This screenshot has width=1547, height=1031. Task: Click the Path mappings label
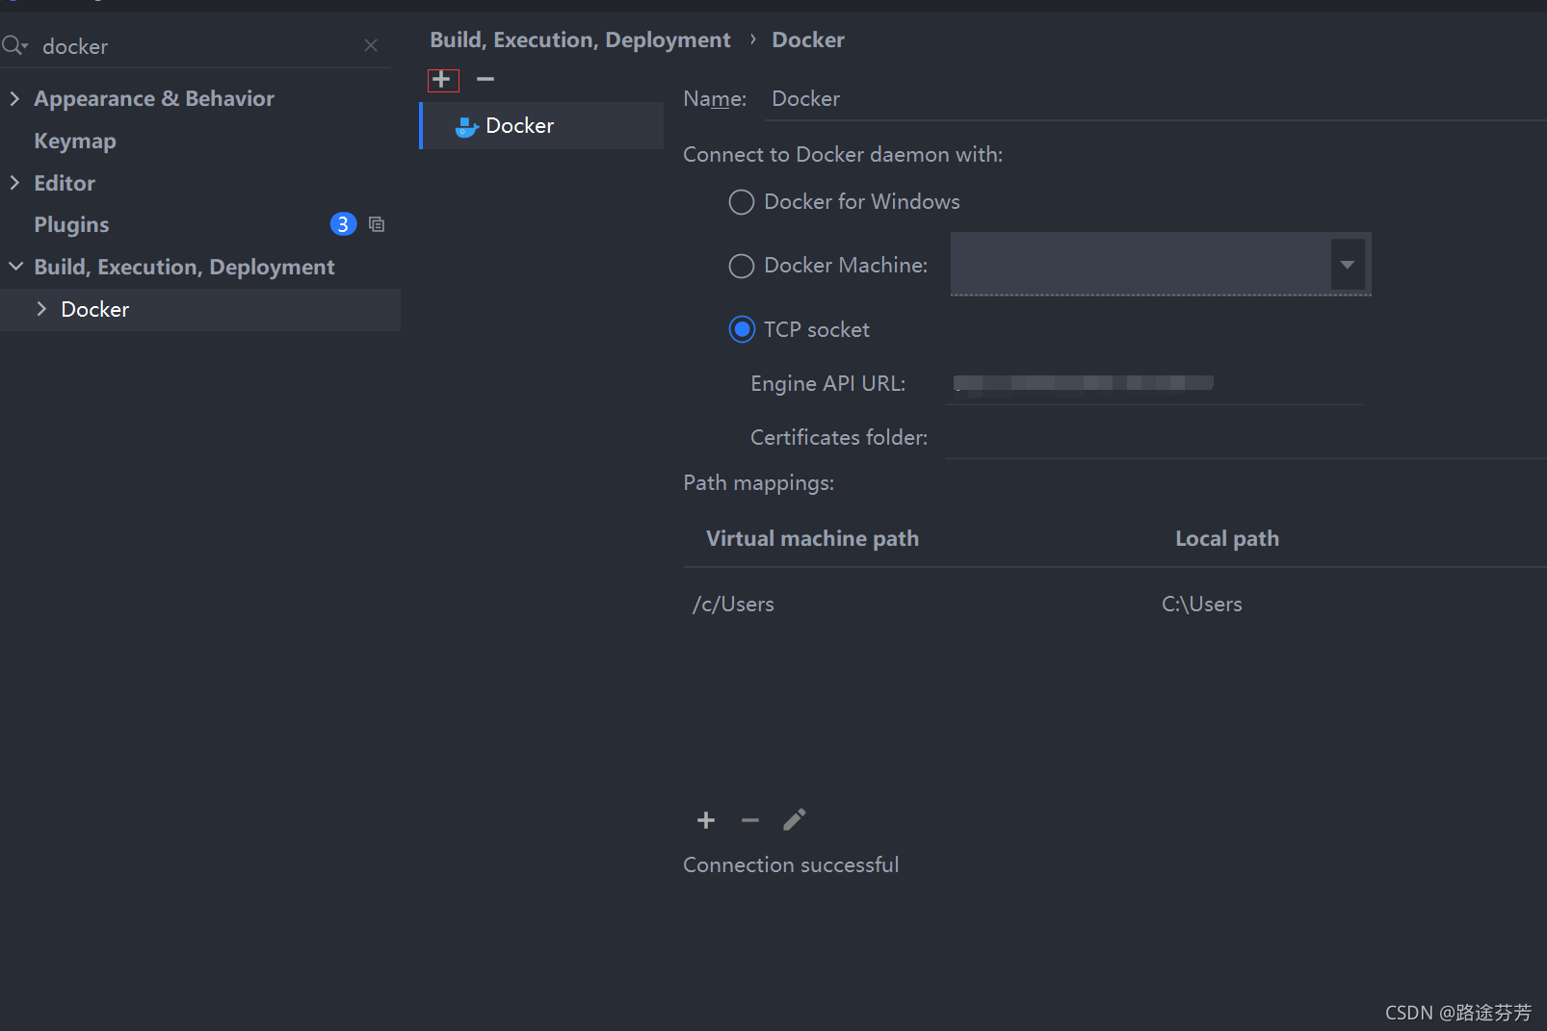[x=759, y=482]
